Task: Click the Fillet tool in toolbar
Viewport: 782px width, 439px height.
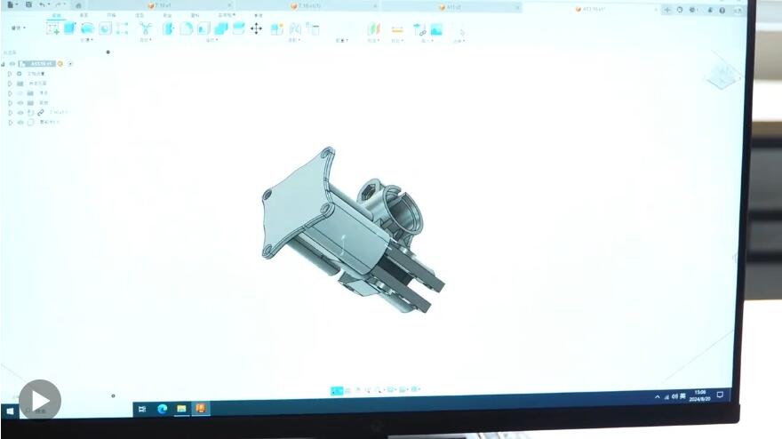Action: pyautogui.click(x=186, y=28)
